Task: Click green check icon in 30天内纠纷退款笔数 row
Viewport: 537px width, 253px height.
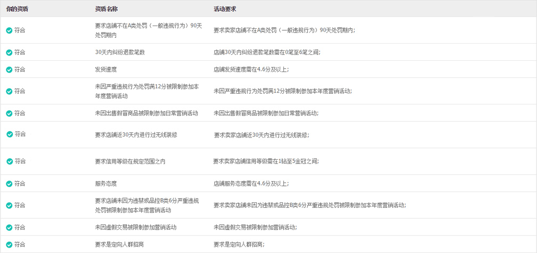Action: tap(9, 52)
